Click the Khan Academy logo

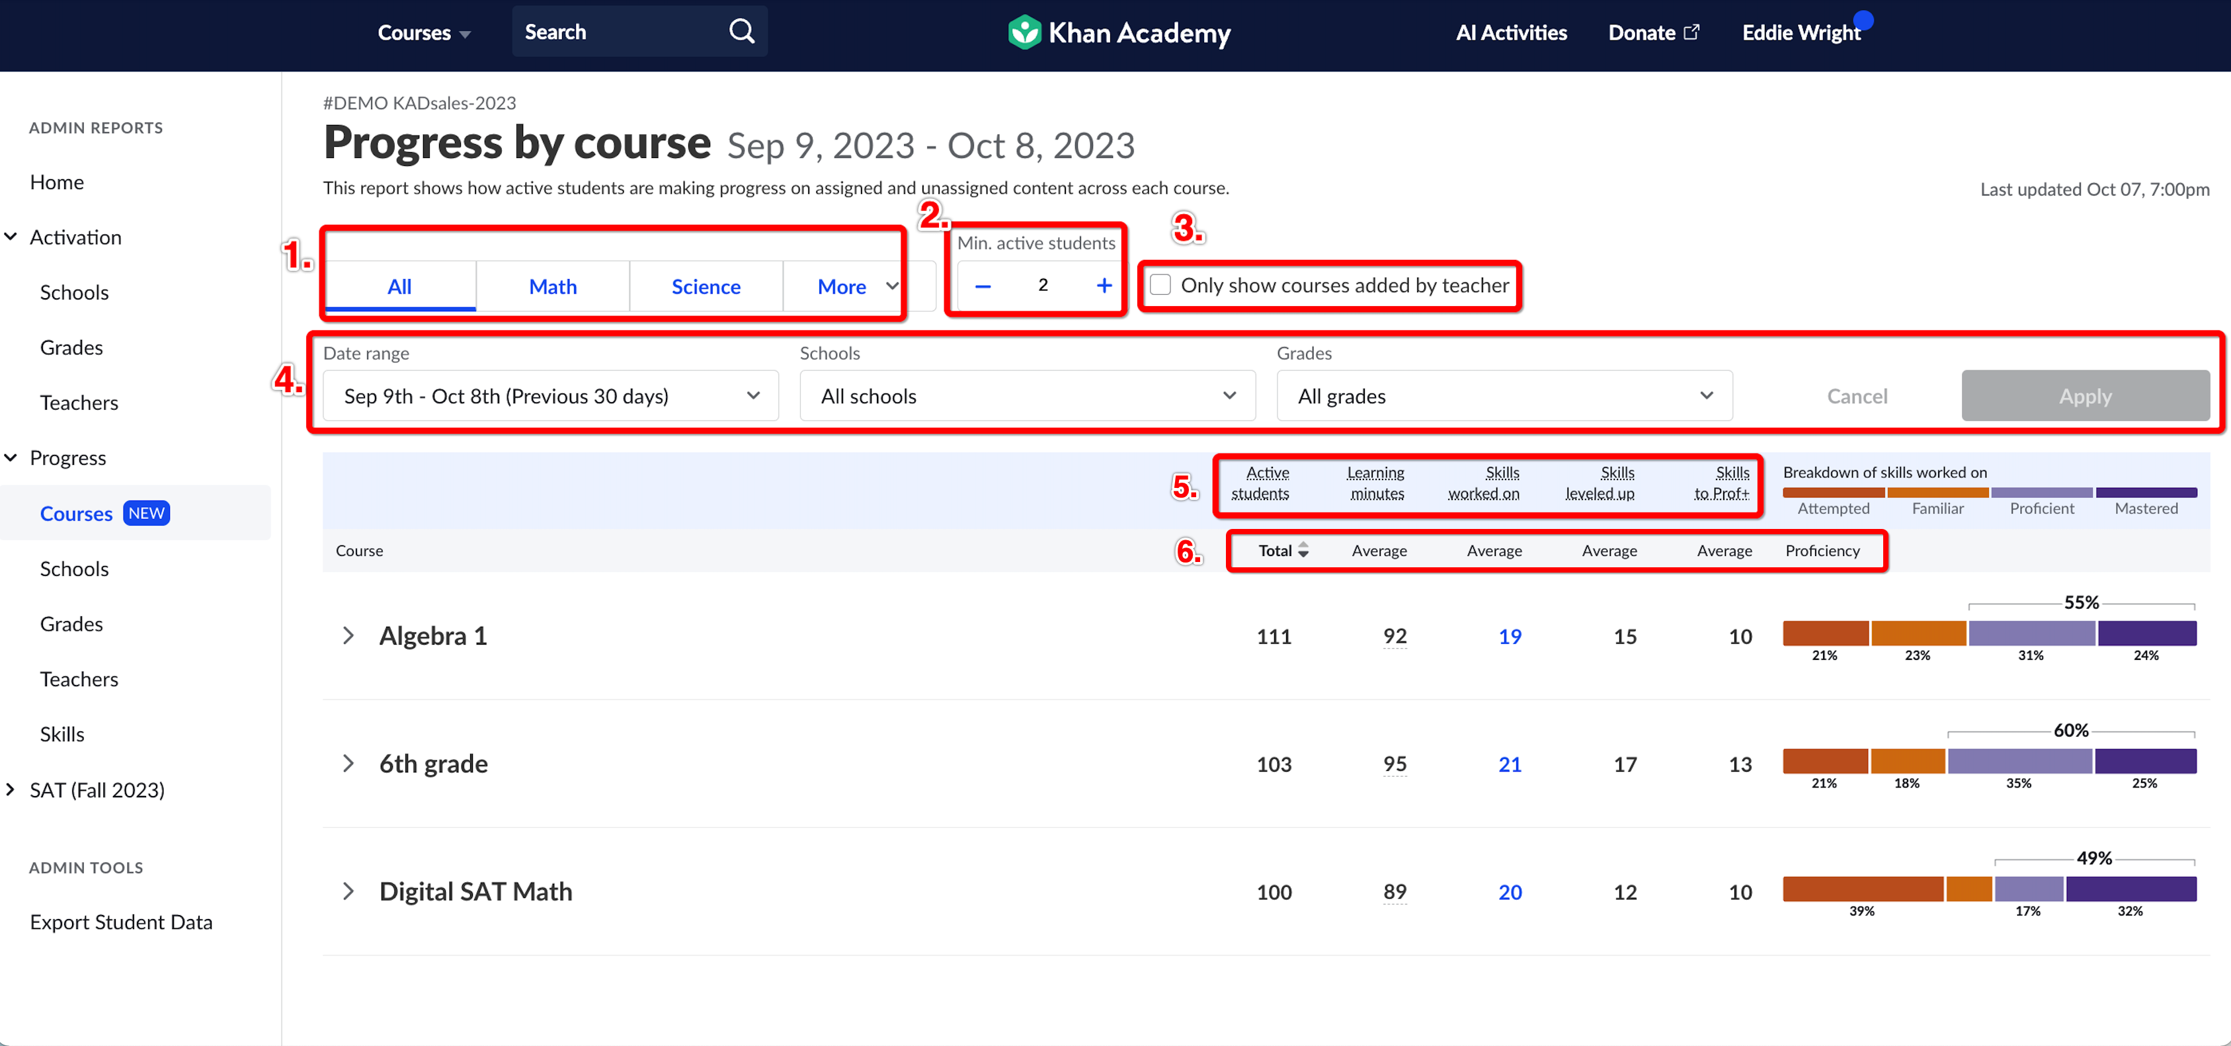click(x=1119, y=33)
